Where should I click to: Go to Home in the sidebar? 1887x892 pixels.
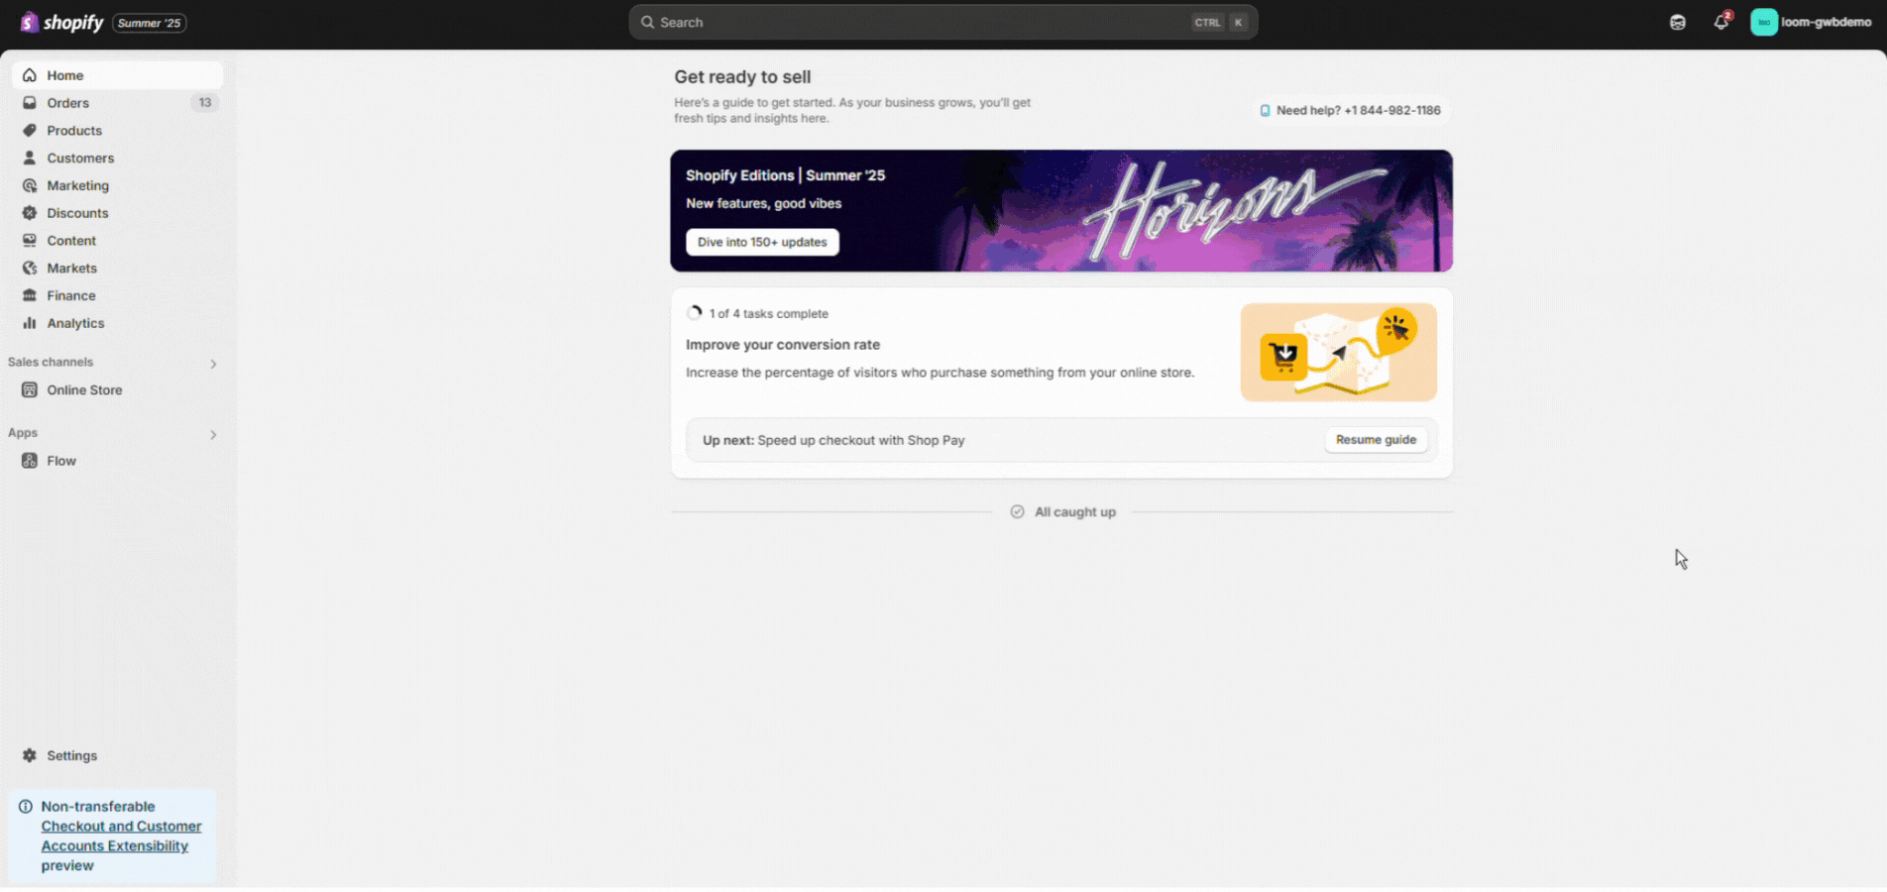pos(117,75)
